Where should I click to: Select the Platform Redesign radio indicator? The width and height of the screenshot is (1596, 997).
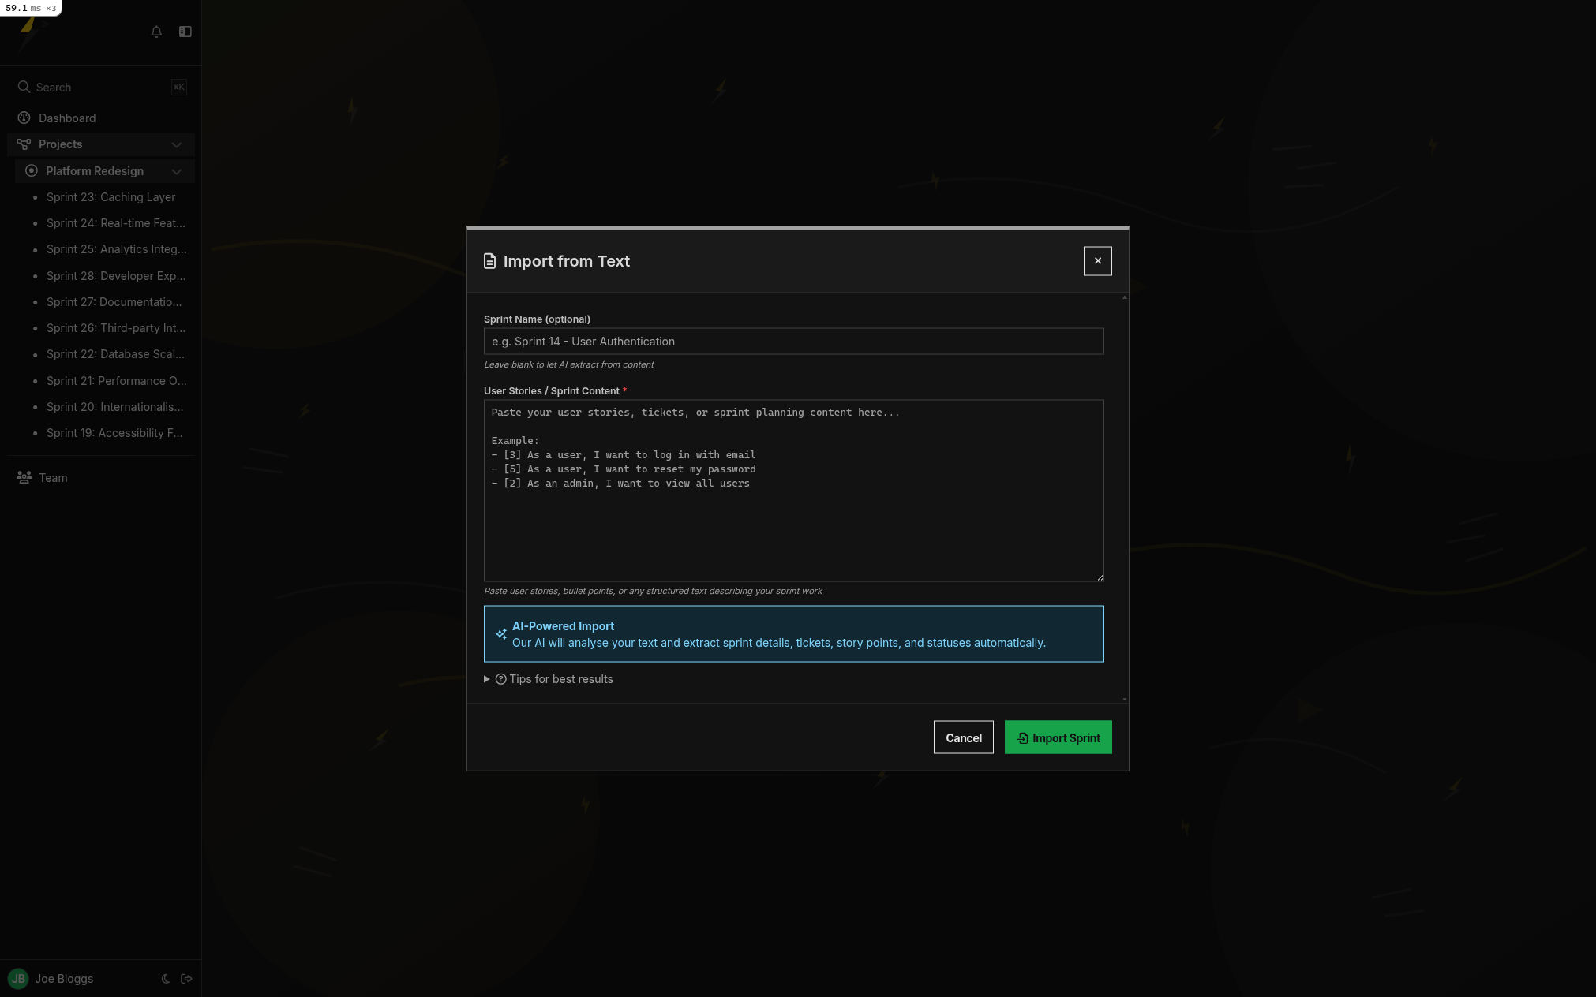pos(31,170)
